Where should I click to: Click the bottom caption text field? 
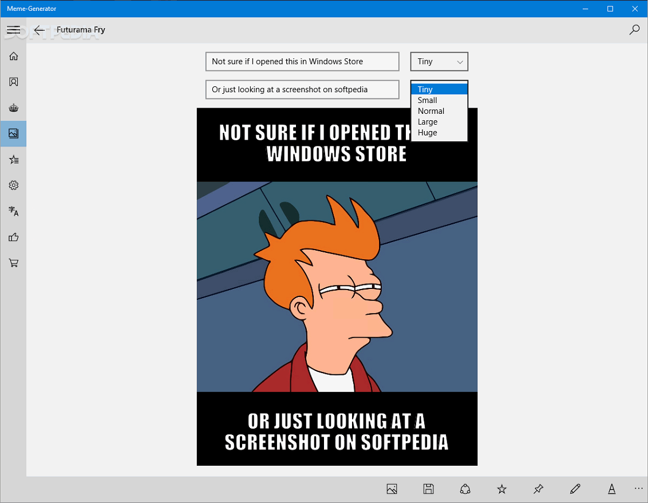[302, 90]
